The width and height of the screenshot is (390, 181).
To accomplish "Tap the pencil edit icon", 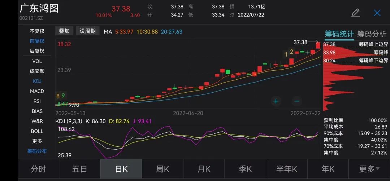I will [x=355, y=13].
